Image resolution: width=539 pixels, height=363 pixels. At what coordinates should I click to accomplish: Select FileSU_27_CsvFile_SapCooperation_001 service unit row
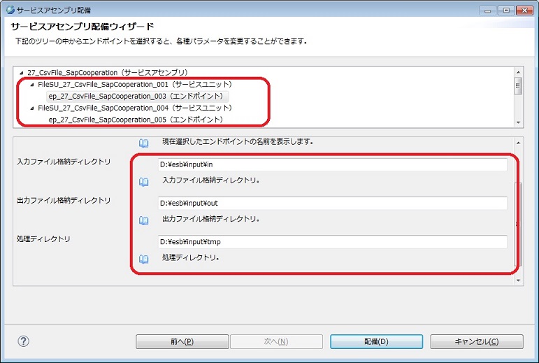point(135,84)
